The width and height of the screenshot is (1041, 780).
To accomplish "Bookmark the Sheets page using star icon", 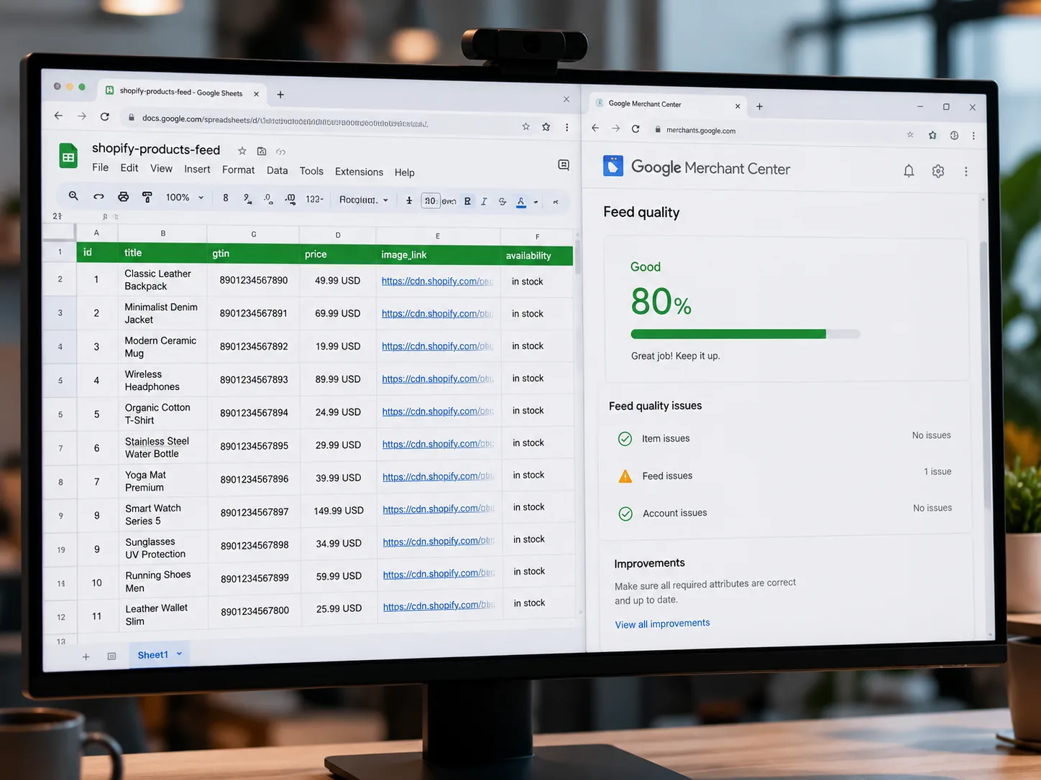I will tap(526, 126).
